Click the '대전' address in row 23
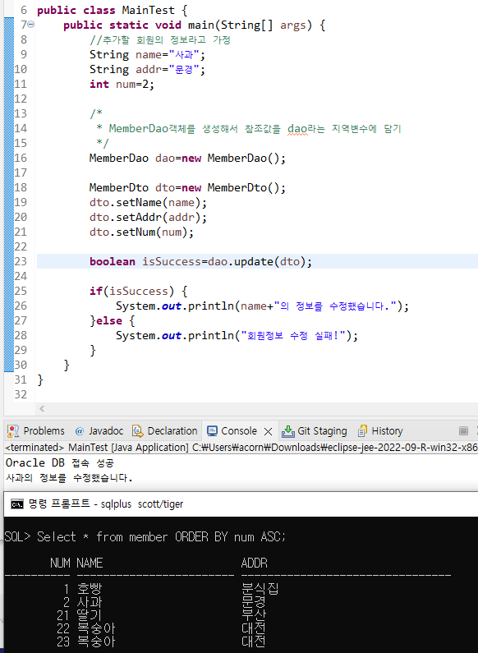The height and width of the screenshot is (653, 478). point(253,642)
